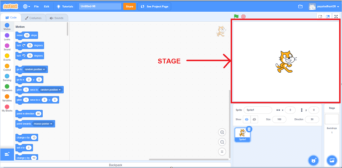Open the go to random position dropdown

[x=35, y=69]
